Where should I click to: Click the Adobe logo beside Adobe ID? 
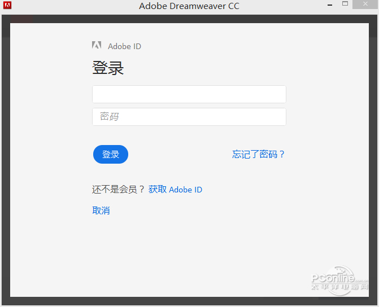click(97, 45)
